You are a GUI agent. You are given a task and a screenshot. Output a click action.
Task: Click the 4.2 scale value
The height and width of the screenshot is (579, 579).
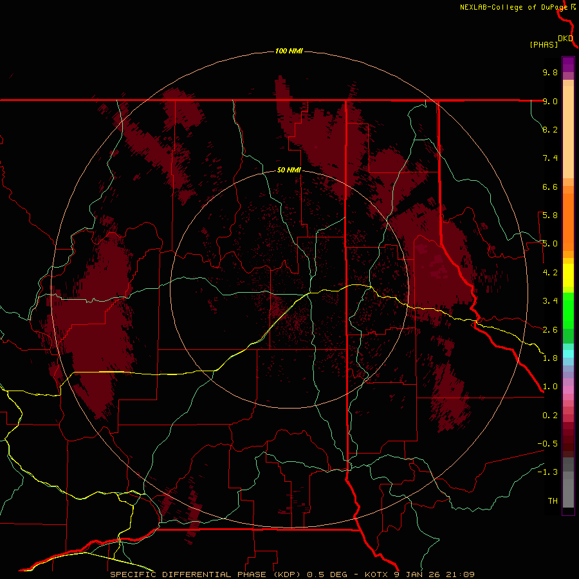tap(550, 273)
